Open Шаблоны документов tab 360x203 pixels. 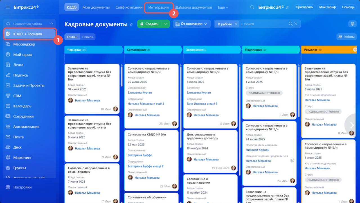click(x=193, y=7)
